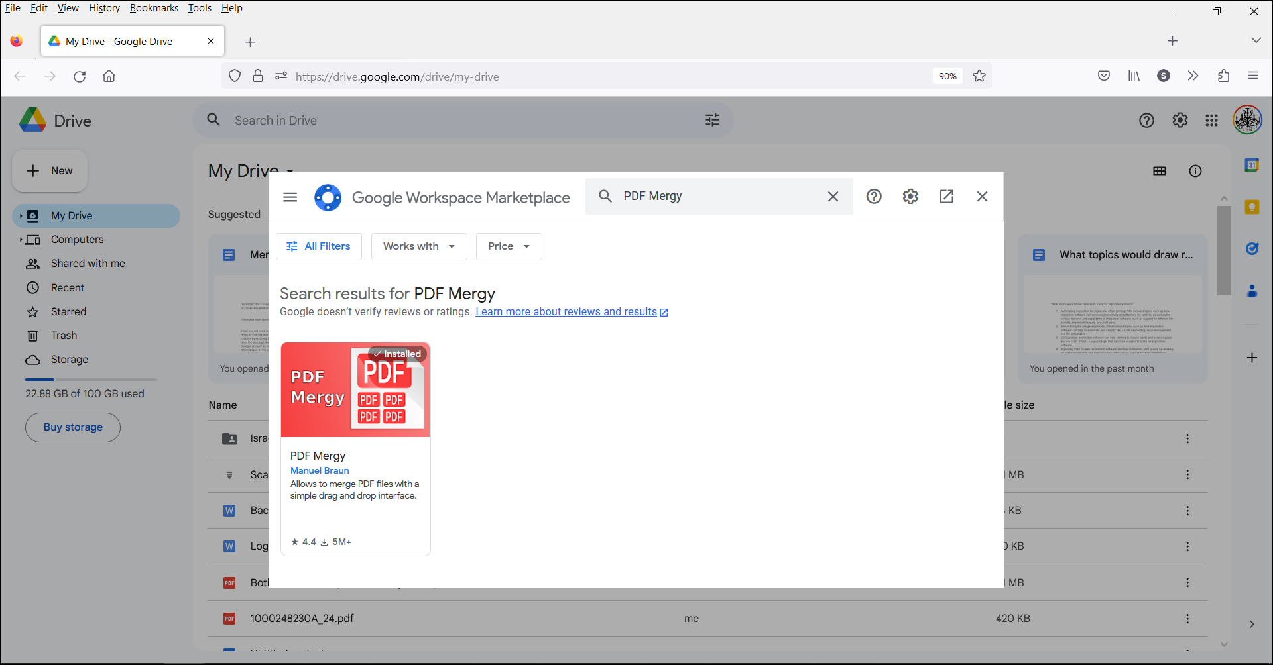Screen dimensions: 1273x665
Task: Select My Drive in sidebar
Action: click(96, 216)
